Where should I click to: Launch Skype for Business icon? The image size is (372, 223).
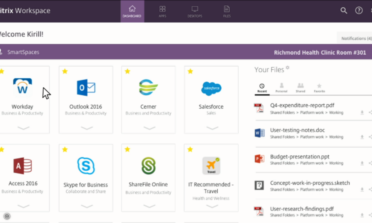click(86, 166)
